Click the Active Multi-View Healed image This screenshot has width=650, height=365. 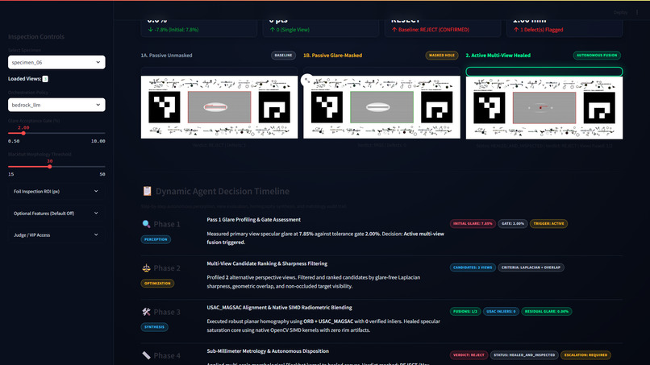tap(544, 107)
